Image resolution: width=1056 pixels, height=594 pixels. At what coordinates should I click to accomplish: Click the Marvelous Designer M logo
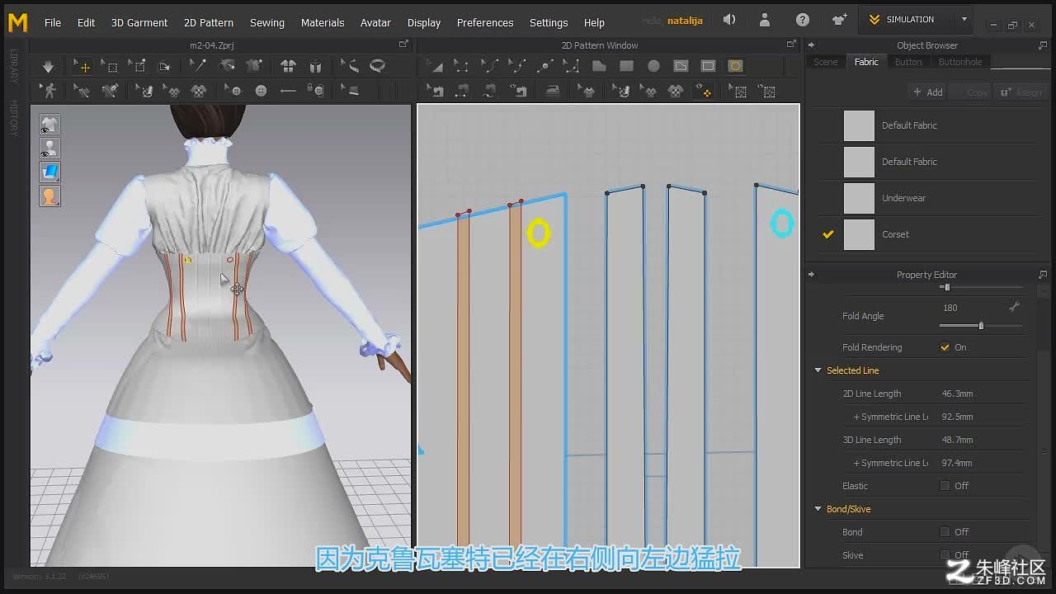coord(17,21)
